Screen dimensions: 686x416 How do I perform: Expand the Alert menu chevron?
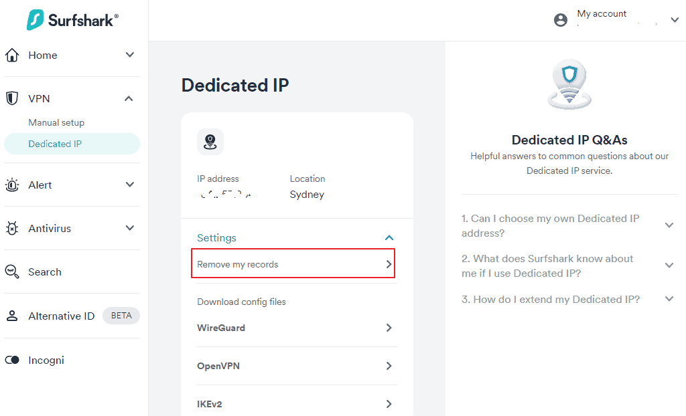(129, 185)
